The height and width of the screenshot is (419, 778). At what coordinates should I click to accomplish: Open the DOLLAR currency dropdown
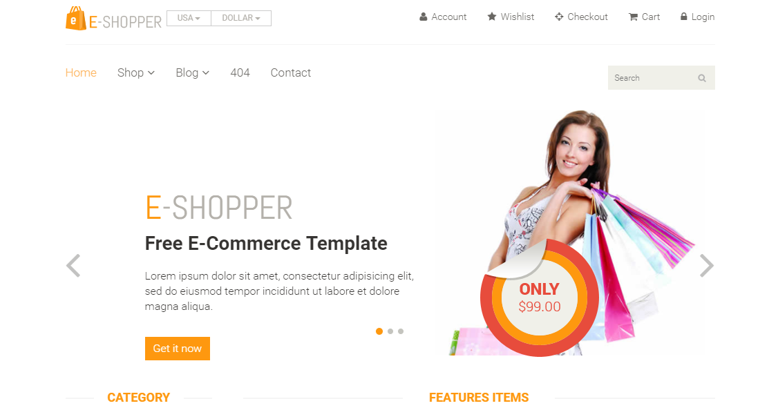(x=241, y=19)
